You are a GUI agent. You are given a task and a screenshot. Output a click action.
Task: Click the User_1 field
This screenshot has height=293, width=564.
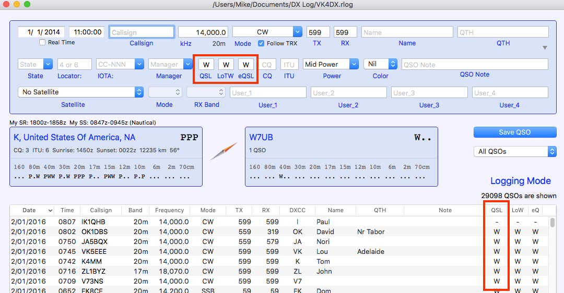pyautogui.click(x=268, y=93)
